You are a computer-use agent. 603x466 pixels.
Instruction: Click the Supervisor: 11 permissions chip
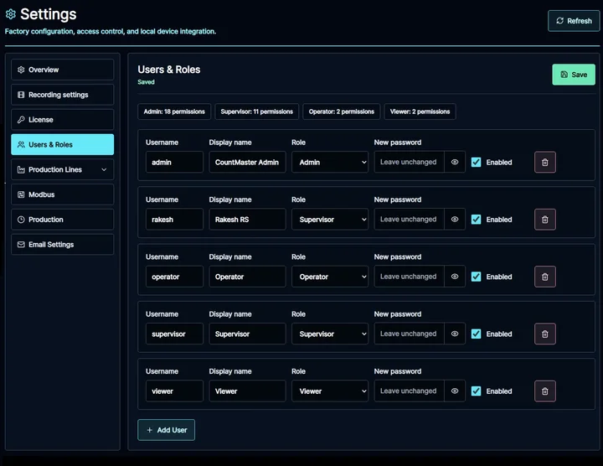[257, 111]
